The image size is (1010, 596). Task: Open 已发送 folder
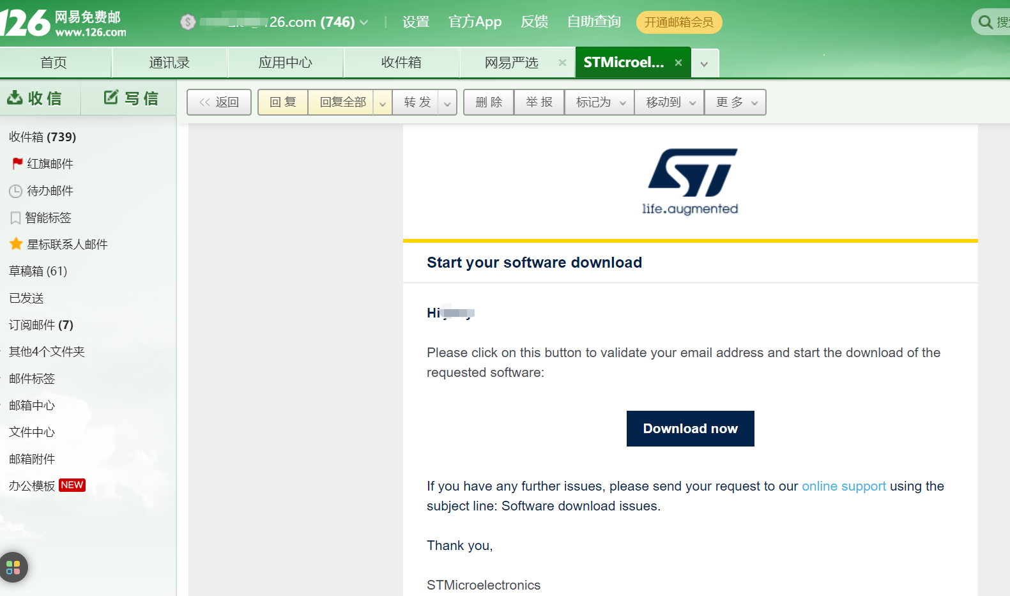point(27,298)
